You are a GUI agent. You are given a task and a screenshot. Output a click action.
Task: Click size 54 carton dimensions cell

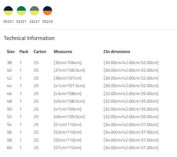click(131, 125)
